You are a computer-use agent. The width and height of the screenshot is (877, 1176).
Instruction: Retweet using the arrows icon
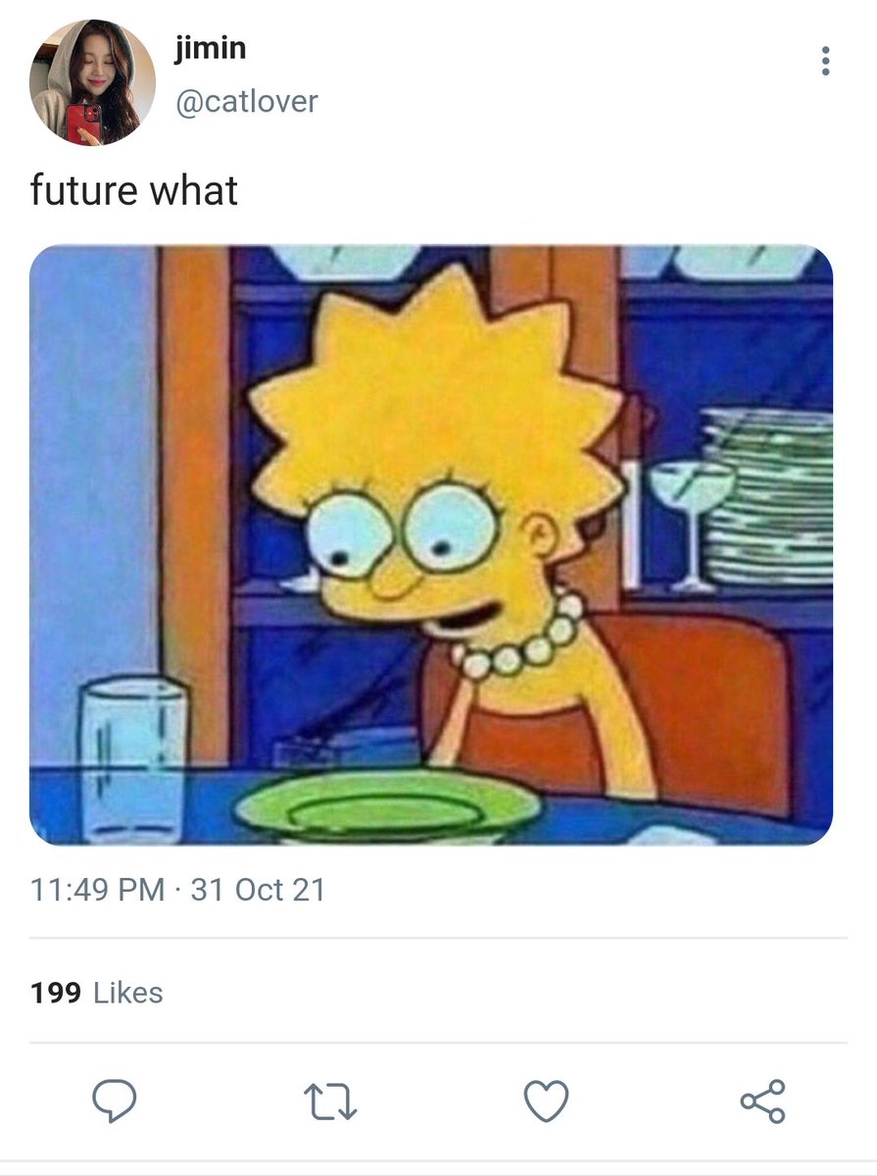pyautogui.click(x=330, y=1102)
